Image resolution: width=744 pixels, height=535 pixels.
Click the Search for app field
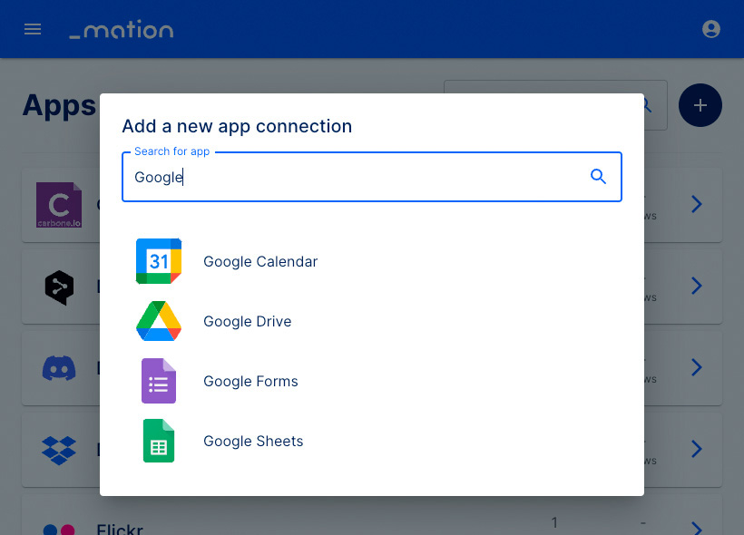(371, 177)
